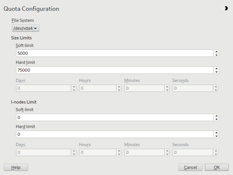The width and height of the screenshot is (233, 175).
Task: Increase I-nodes soft limit with up arrow
Action: click(216, 116)
